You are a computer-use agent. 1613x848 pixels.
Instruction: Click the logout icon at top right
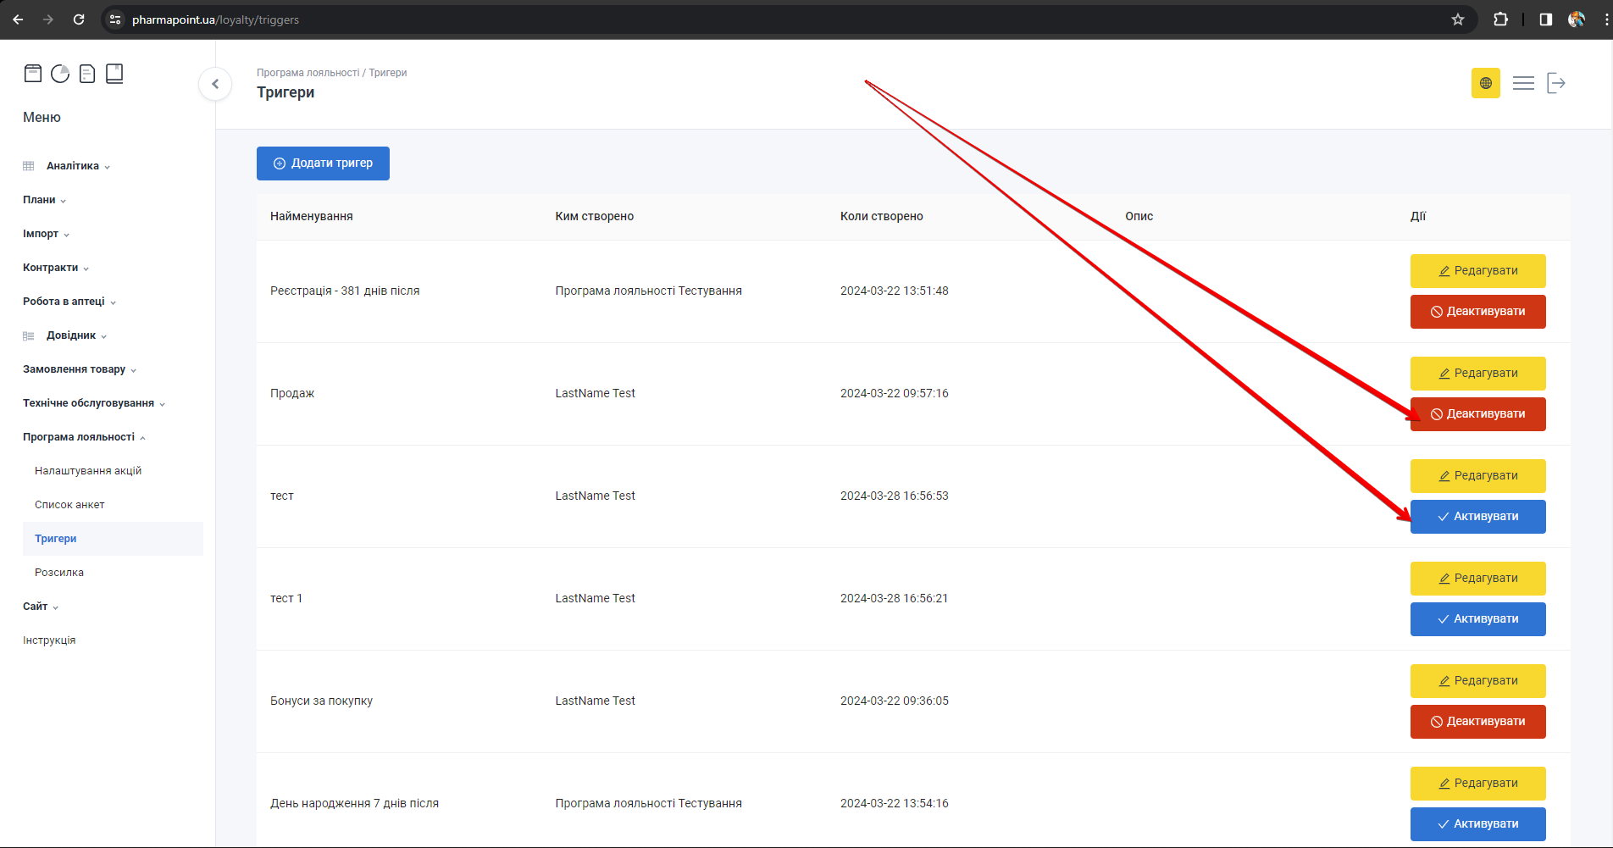[x=1556, y=83]
